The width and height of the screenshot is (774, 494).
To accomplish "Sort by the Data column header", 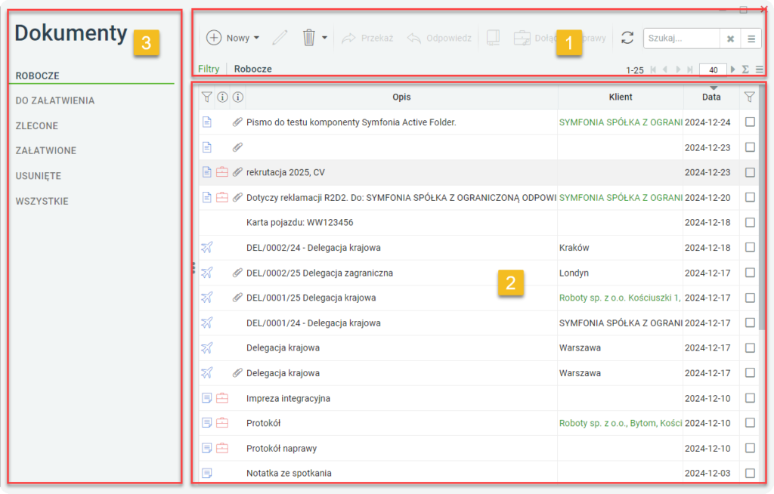I will click(711, 97).
